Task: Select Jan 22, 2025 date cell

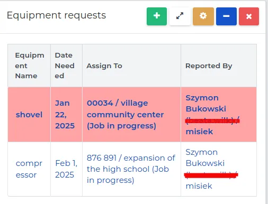Action: click(x=65, y=115)
